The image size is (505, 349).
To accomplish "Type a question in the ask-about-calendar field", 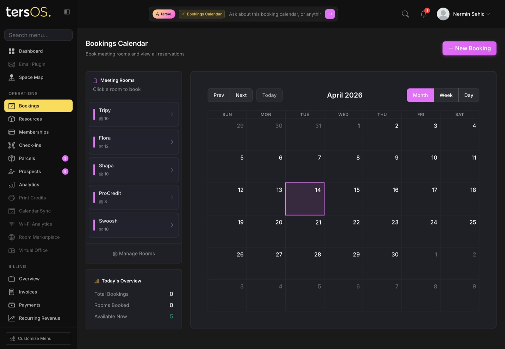I will point(275,14).
